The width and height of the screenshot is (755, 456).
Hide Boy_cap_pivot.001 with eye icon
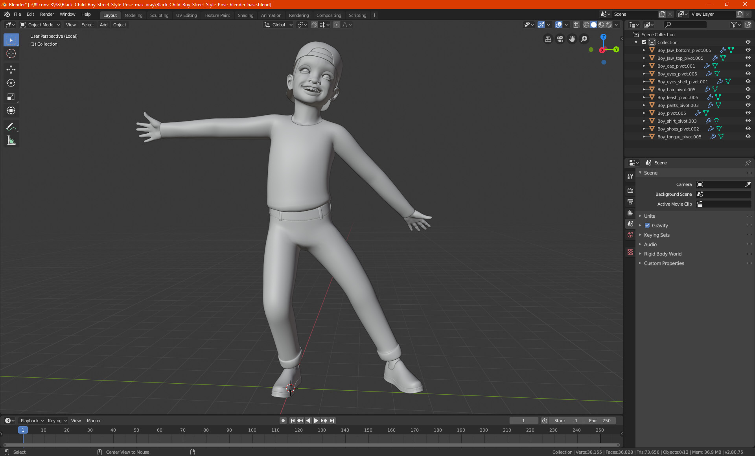point(748,66)
